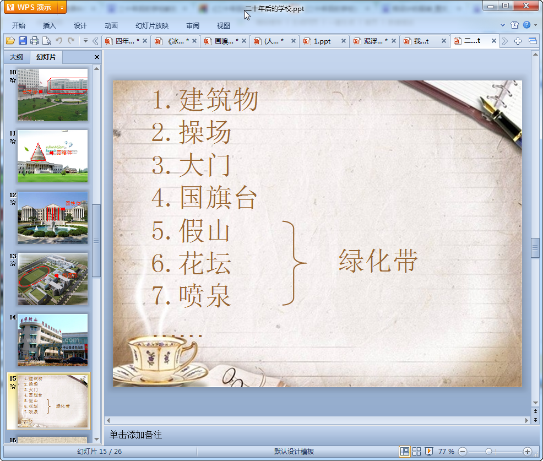The width and height of the screenshot is (543, 461).
Task: Expand the quick access toolbar customize arrow
Action: [x=85, y=41]
